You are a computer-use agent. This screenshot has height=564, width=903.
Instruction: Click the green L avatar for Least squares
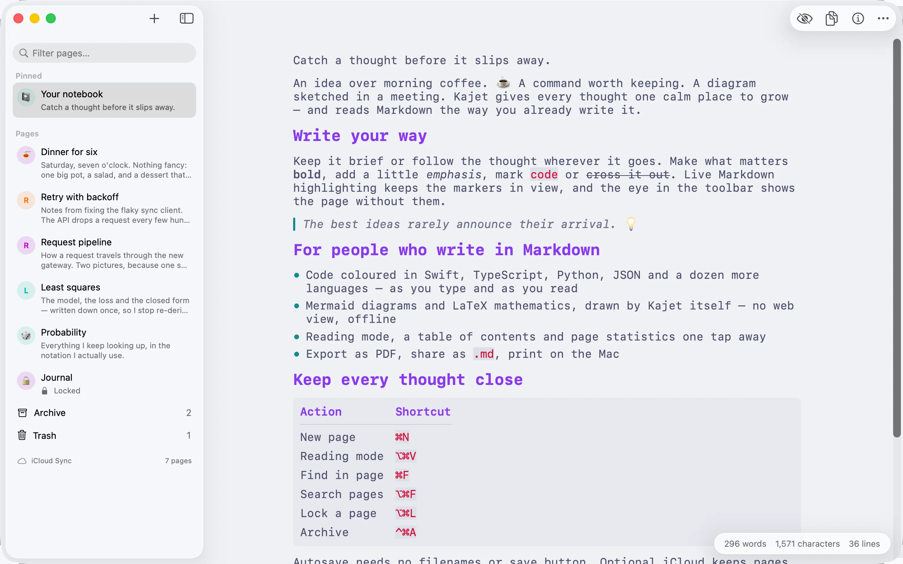(x=26, y=290)
